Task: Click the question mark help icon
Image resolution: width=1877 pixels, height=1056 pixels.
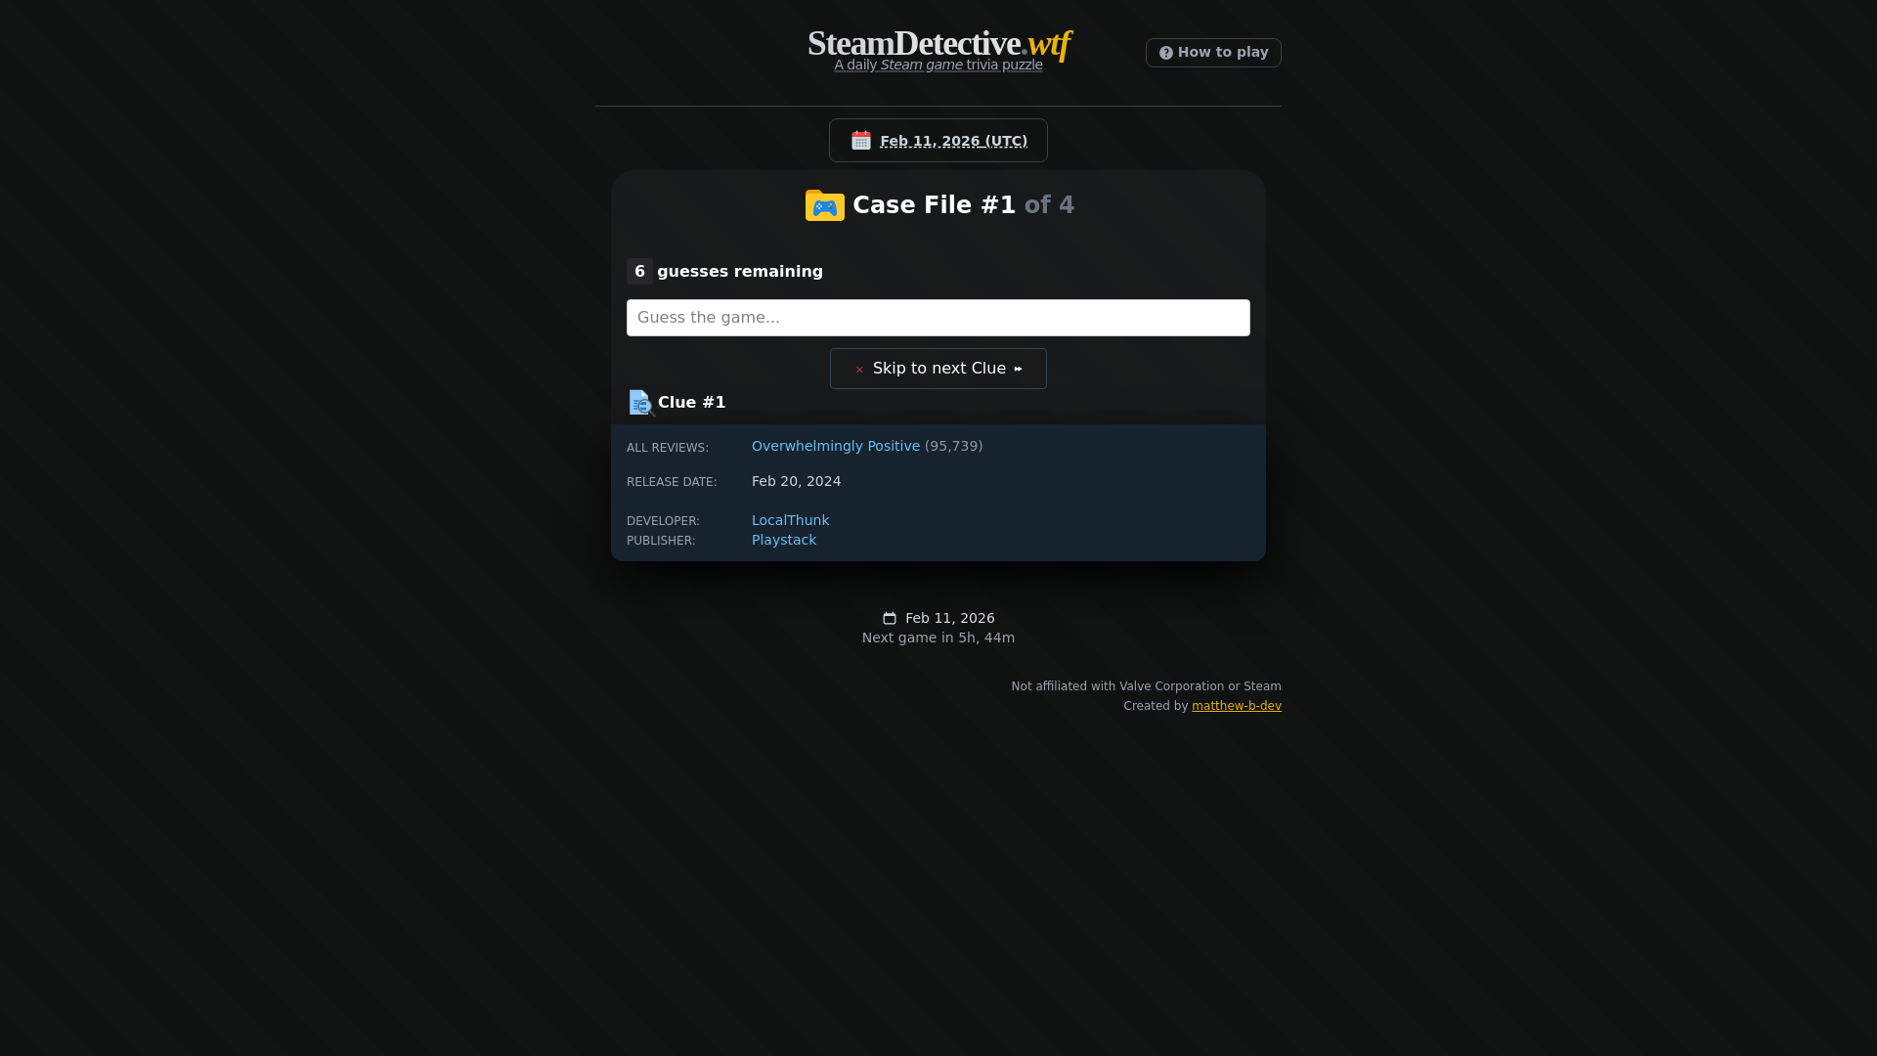Action: [x=1165, y=53]
